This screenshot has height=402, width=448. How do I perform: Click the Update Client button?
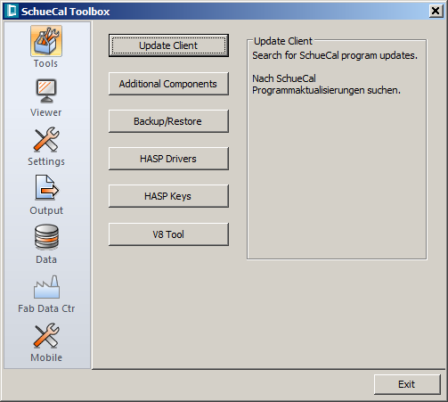click(168, 45)
